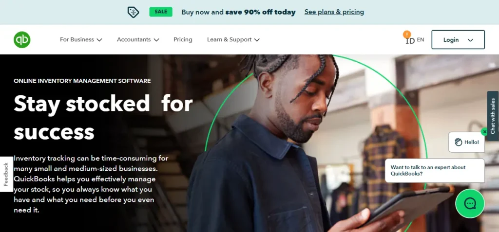
Task: Switch language via EN label
Action: [421, 40]
